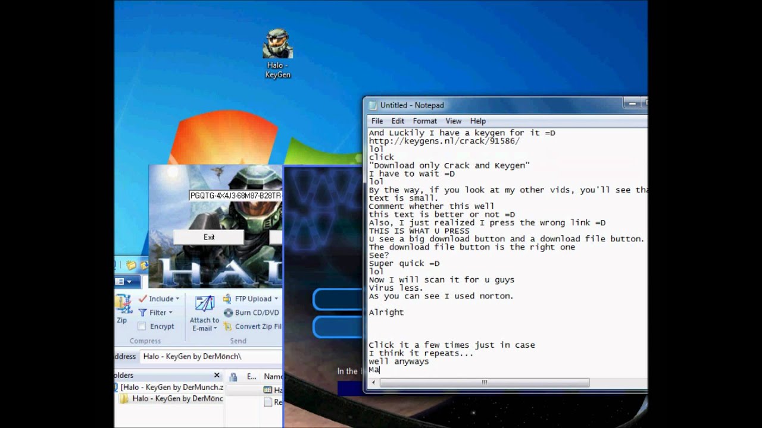
Task: Click the 'E...' column header in WinZip
Action: (251, 376)
